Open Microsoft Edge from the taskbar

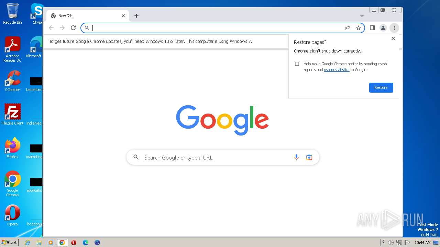86,243
